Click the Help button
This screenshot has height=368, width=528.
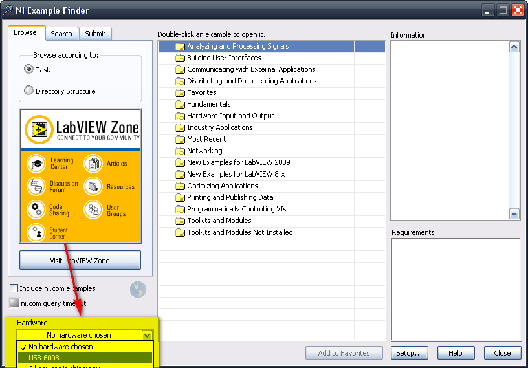coord(456,353)
